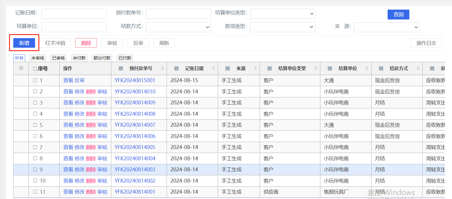Screen dimensions: 452x199
Task: Open document link YFK20240814007
Action: 135,125
